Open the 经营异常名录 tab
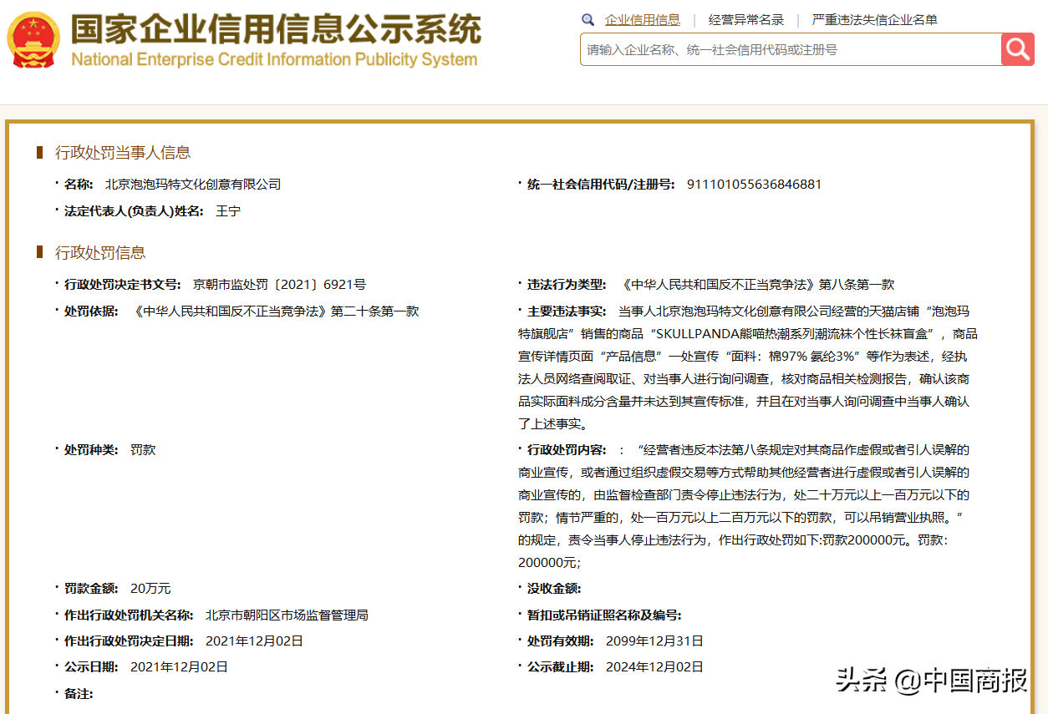The width and height of the screenshot is (1048, 714). point(746,20)
